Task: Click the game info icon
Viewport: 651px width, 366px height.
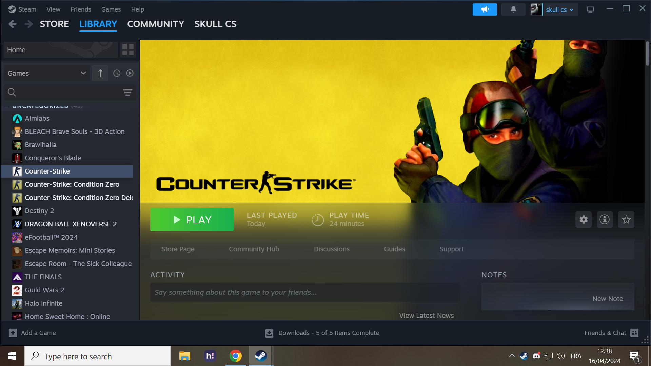Action: tap(604, 220)
